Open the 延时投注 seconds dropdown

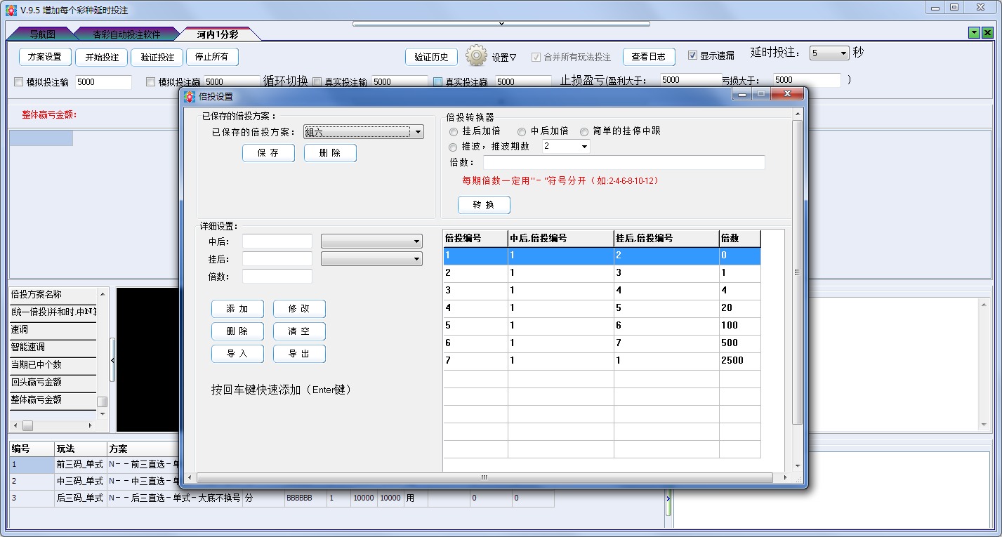843,53
